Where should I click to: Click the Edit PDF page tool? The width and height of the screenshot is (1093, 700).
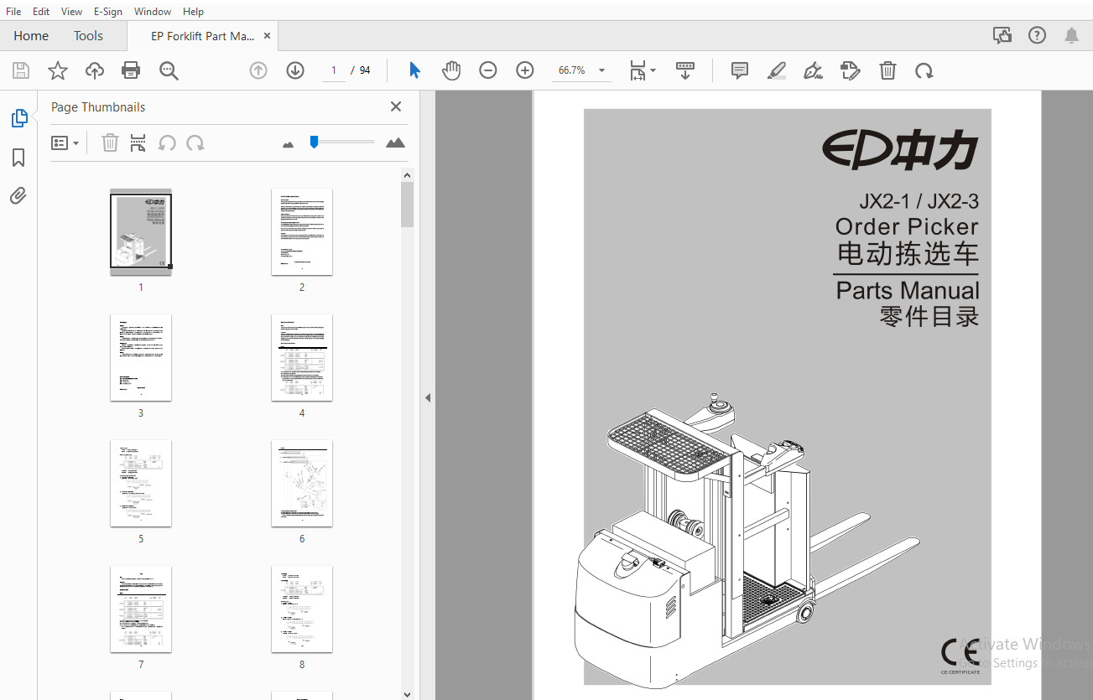click(x=851, y=70)
